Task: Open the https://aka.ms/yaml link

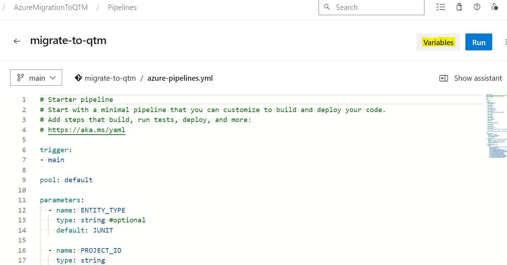Action: 86,130
